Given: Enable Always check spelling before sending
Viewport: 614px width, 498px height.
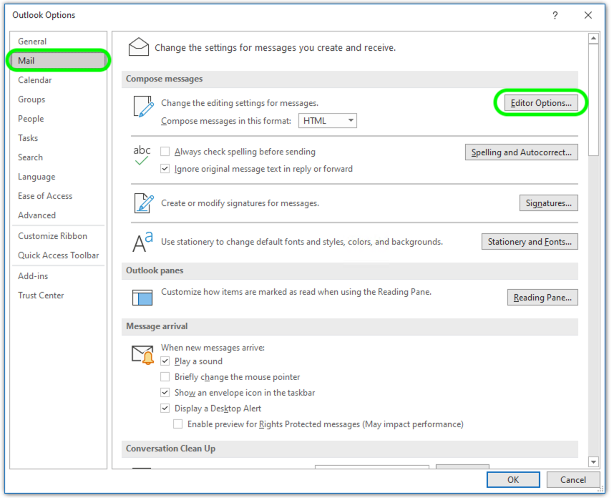Looking at the screenshot, I should coord(165,152).
